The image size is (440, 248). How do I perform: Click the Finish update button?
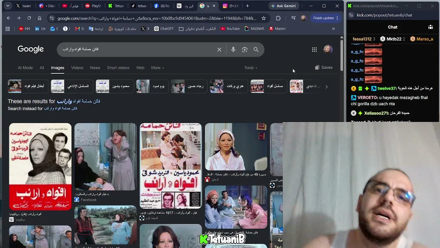coord(326,18)
